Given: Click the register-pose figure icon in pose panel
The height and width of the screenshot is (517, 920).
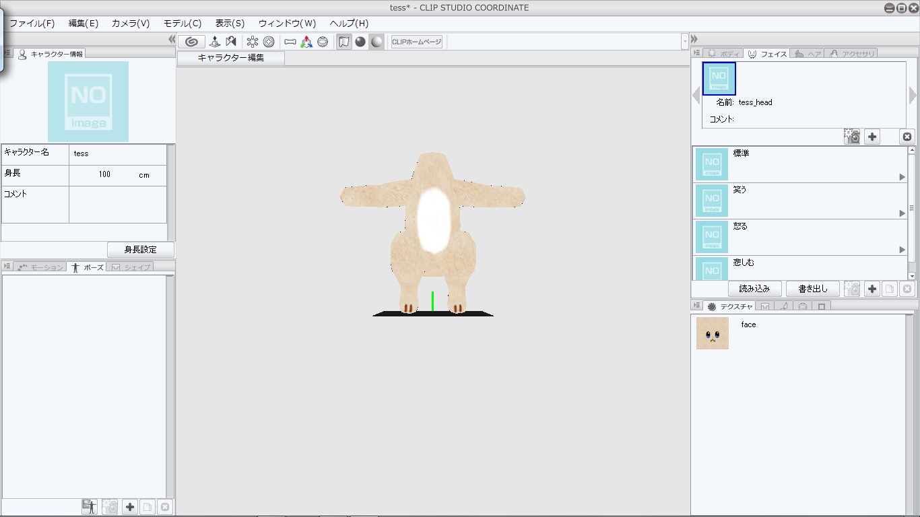Looking at the screenshot, I should pos(89,507).
